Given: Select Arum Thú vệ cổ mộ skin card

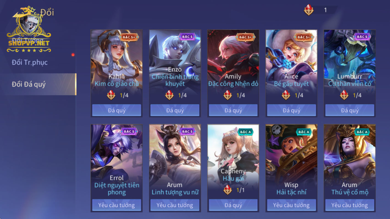Looking at the screenshot, I should pos(350,161).
